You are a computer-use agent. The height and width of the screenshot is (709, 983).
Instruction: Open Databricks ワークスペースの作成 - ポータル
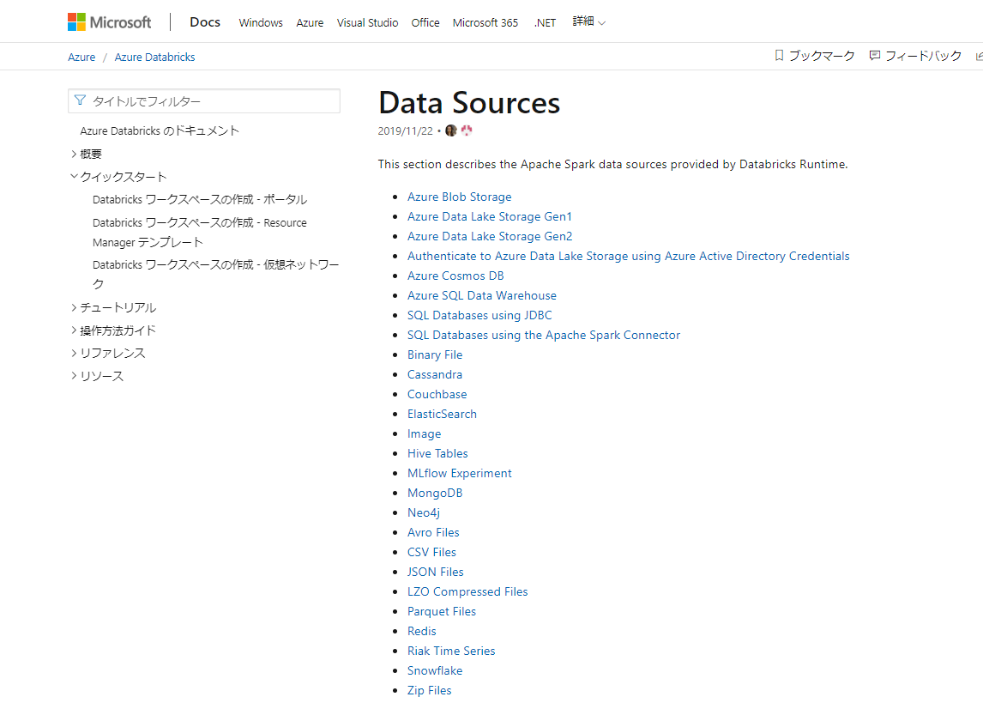(199, 199)
